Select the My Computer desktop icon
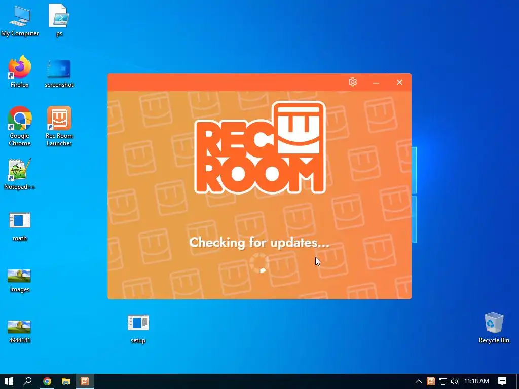The image size is (519, 389). point(20,20)
